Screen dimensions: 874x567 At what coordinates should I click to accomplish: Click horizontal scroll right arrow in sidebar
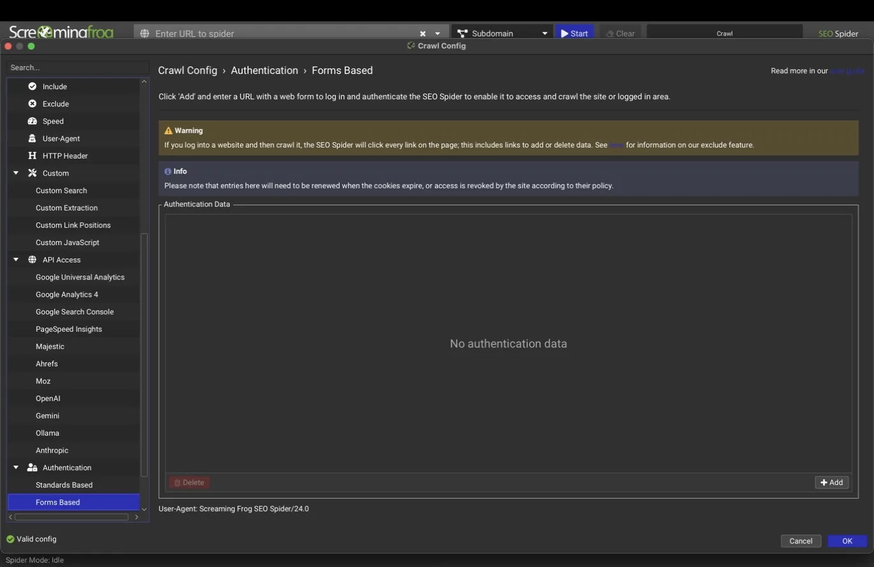(136, 517)
